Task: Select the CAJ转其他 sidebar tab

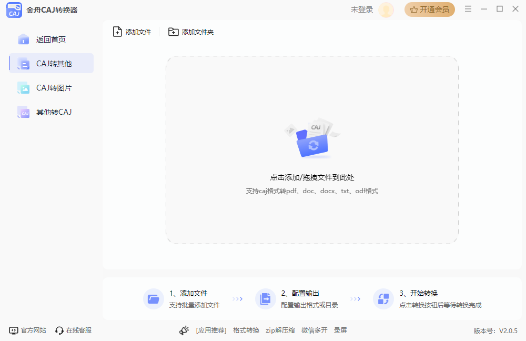Action: click(52, 63)
